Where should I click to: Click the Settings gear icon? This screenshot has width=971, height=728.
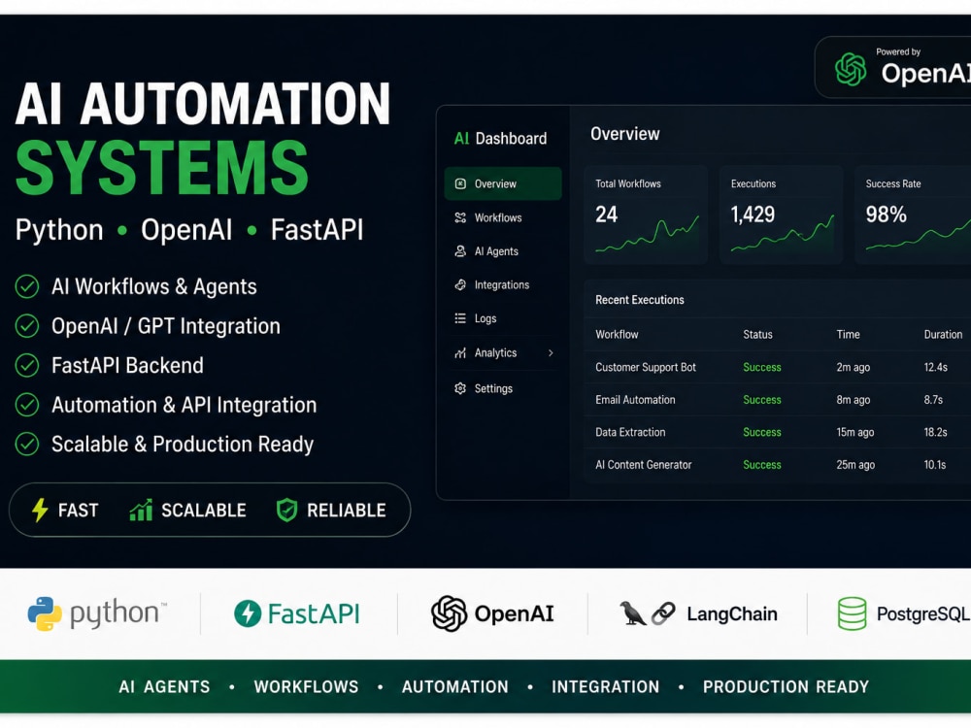click(x=460, y=389)
